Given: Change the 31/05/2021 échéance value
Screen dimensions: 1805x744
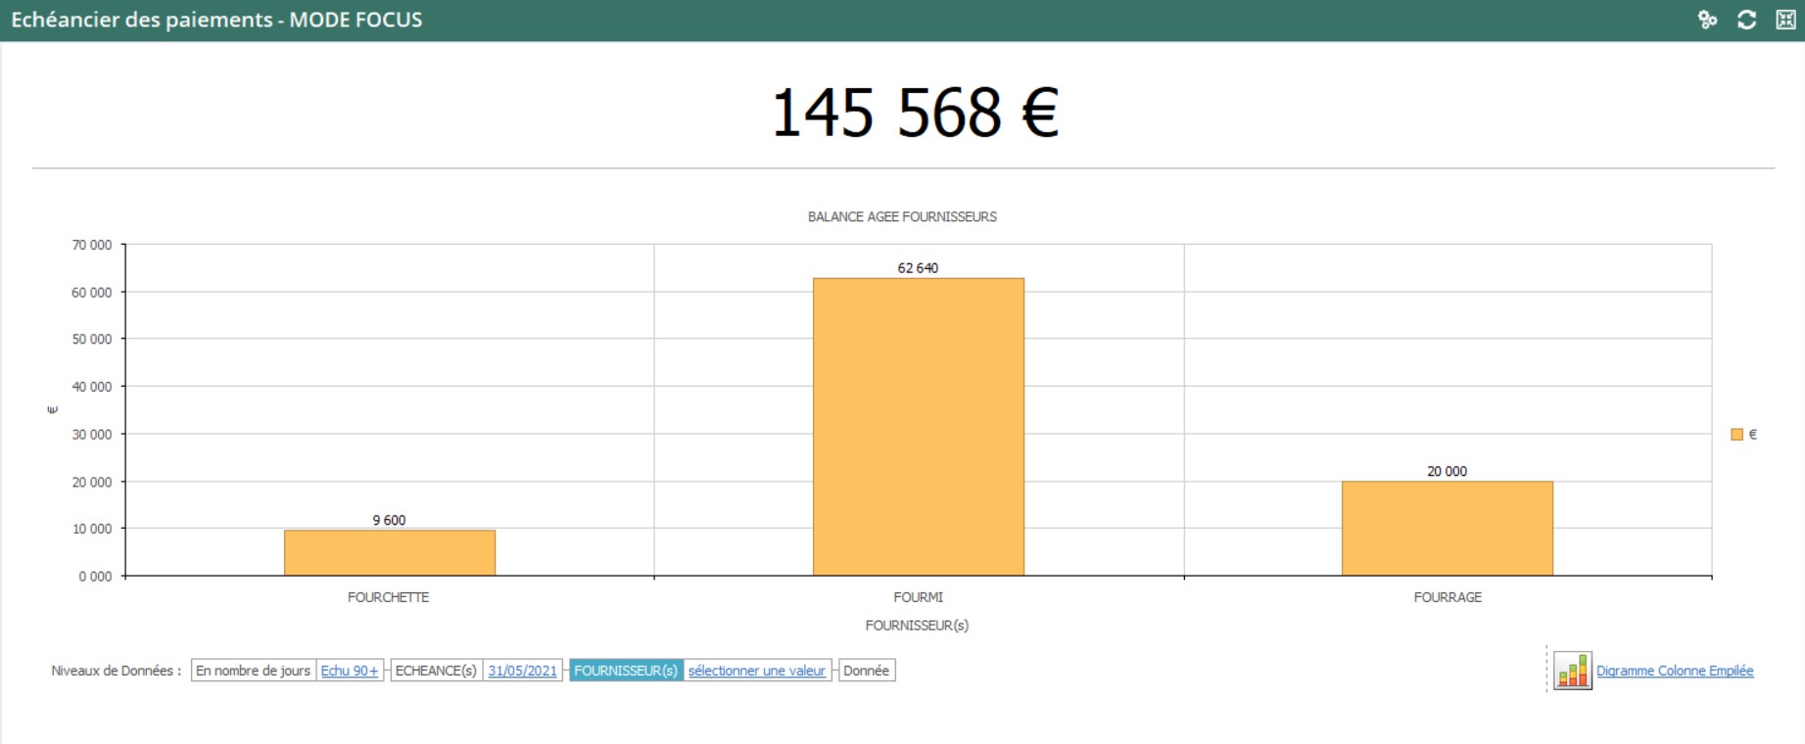Looking at the screenshot, I should [x=522, y=671].
